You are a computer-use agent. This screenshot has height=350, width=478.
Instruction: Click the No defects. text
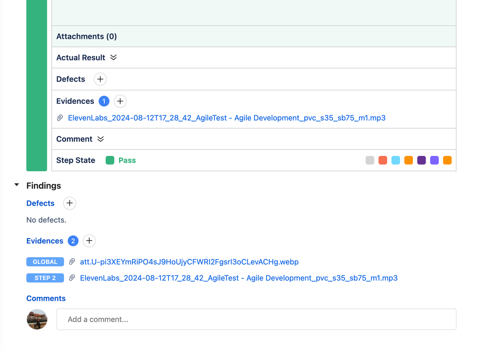(46, 220)
